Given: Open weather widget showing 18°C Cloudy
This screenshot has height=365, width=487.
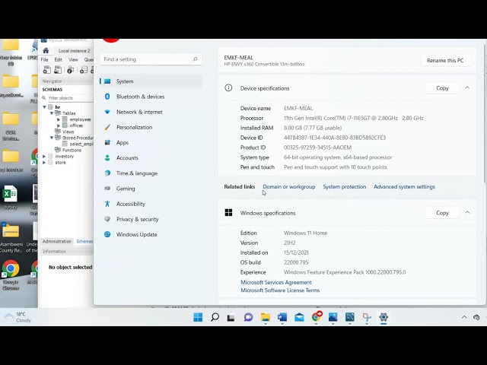Looking at the screenshot, I should click(x=18, y=317).
